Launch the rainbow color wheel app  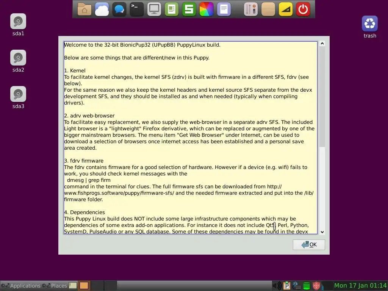207,9
